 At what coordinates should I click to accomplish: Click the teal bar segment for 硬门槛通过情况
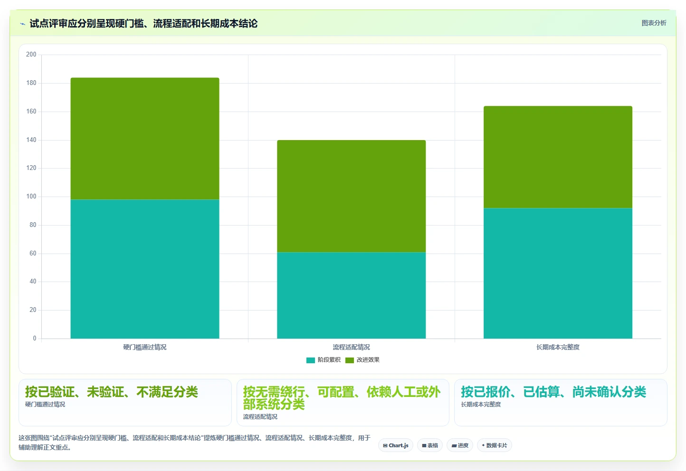(x=145, y=269)
